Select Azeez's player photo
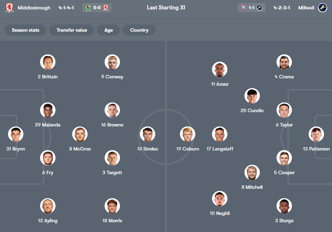This screenshot has width=332, height=232. (220, 69)
